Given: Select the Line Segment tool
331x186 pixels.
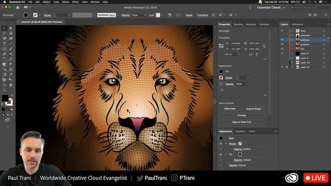Looking at the screenshot, I should pyautogui.click(x=11, y=43).
